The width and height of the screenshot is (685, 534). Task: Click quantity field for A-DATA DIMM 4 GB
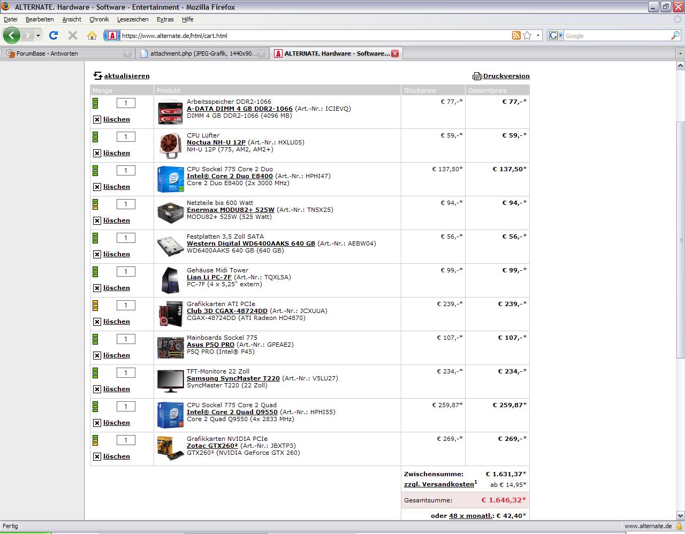click(x=126, y=103)
